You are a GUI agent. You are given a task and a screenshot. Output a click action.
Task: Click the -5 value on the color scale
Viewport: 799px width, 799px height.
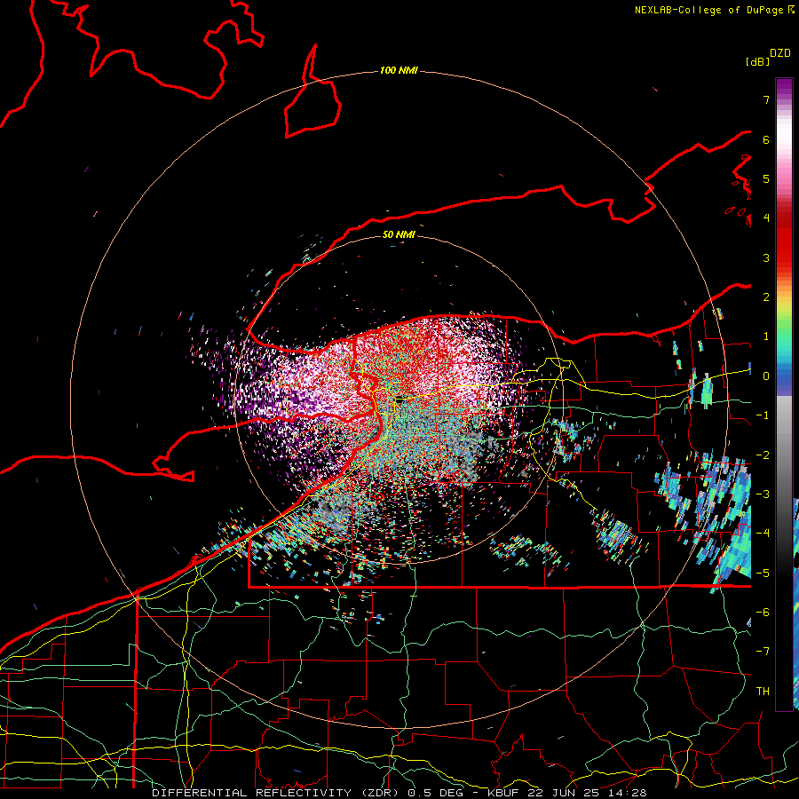(x=763, y=574)
